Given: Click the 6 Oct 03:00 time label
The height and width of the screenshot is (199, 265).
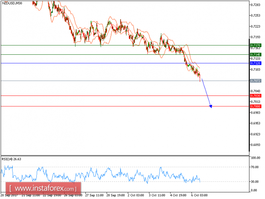Looking at the screenshot, I should (200, 195).
